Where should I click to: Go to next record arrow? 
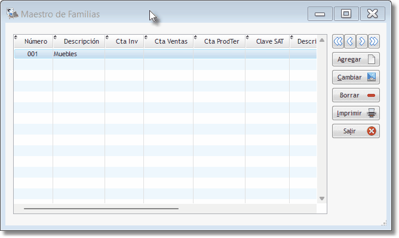pos(362,41)
